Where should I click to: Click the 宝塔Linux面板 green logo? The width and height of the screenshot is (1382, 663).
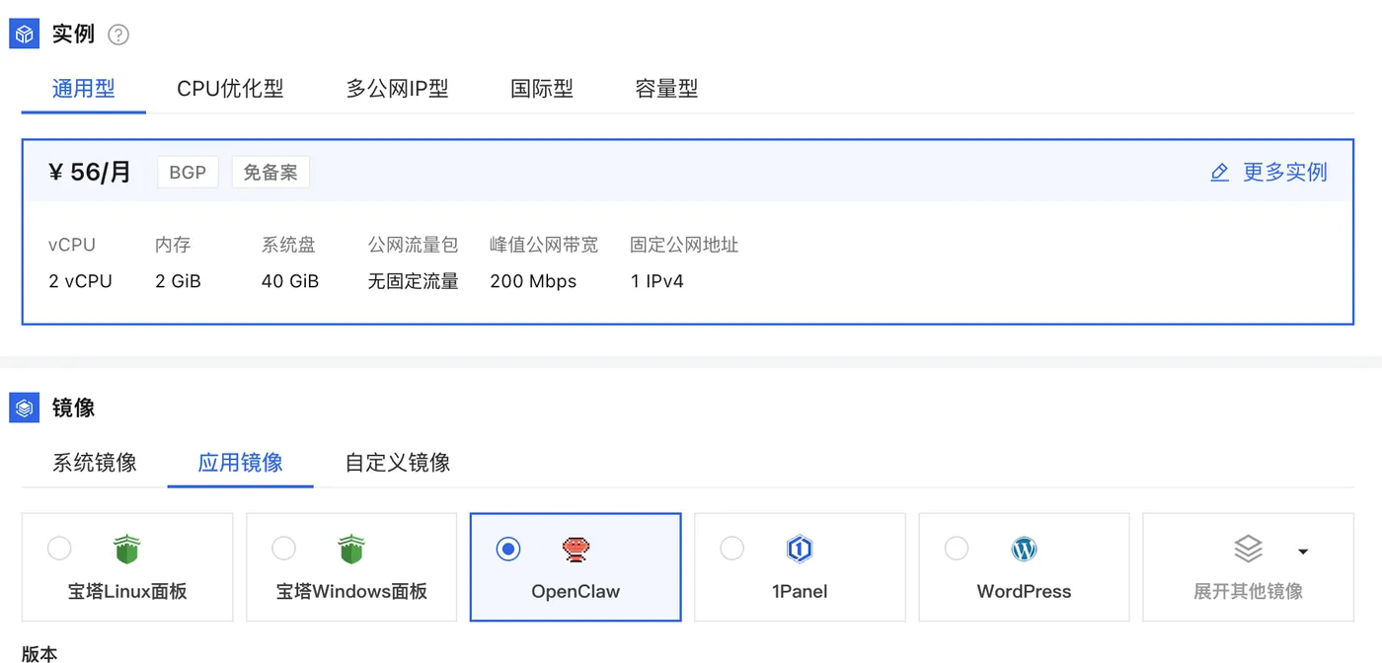click(x=126, y=549)
